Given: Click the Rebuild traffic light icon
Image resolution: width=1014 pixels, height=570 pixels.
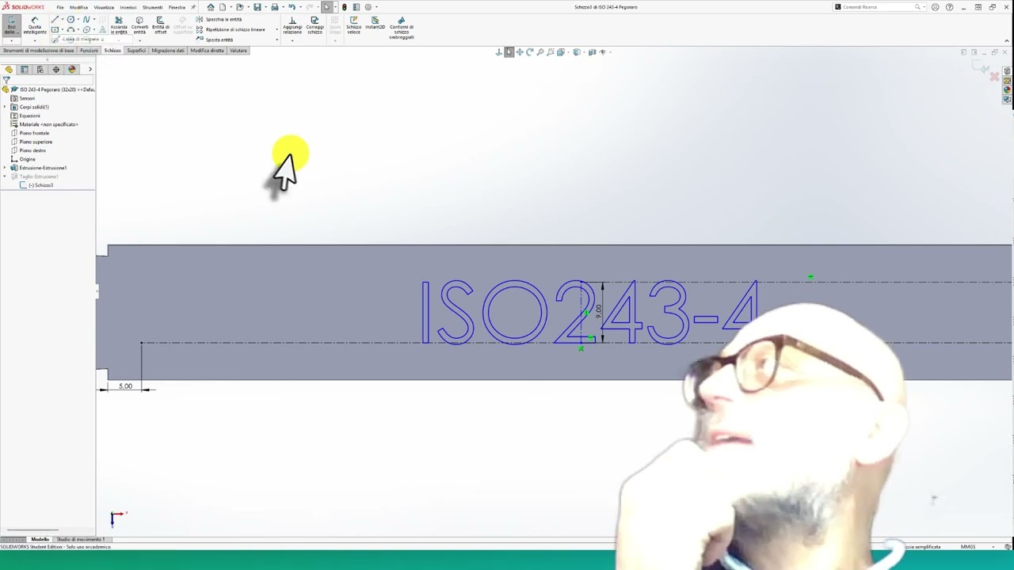Looking at the screenshot, I should pyautogui.click(x=344, y=7).
